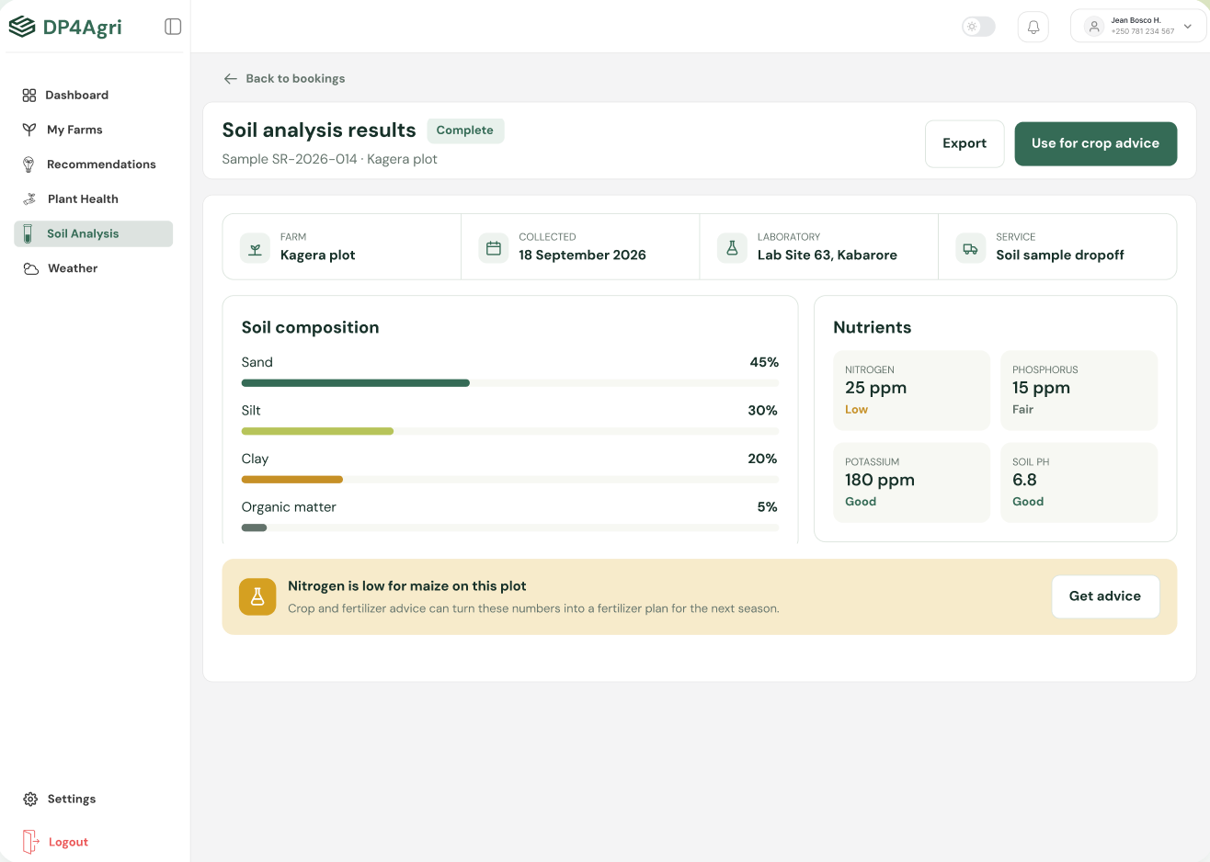Click the Service truck icon
Viewport: 1210px width, 862px height.
[970, 248]
